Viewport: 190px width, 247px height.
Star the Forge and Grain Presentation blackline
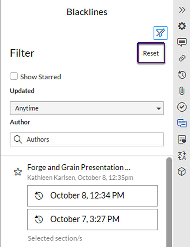(x=18, y=172)
